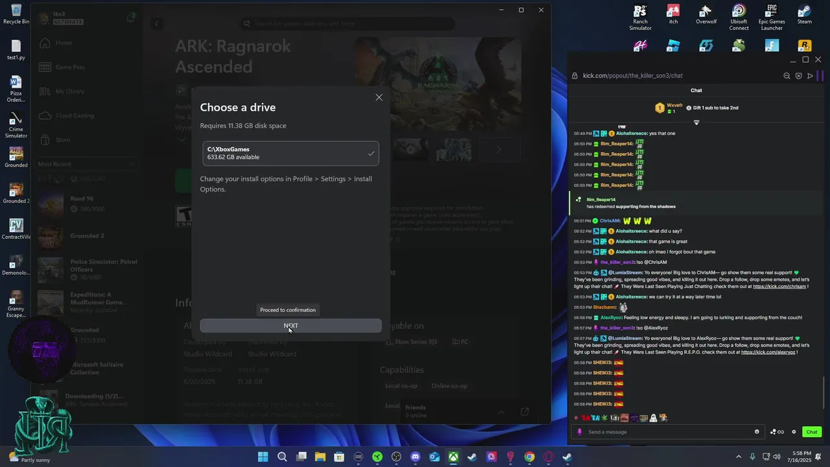Open Overwolf desktop shortcut

(x=706, y=14)
